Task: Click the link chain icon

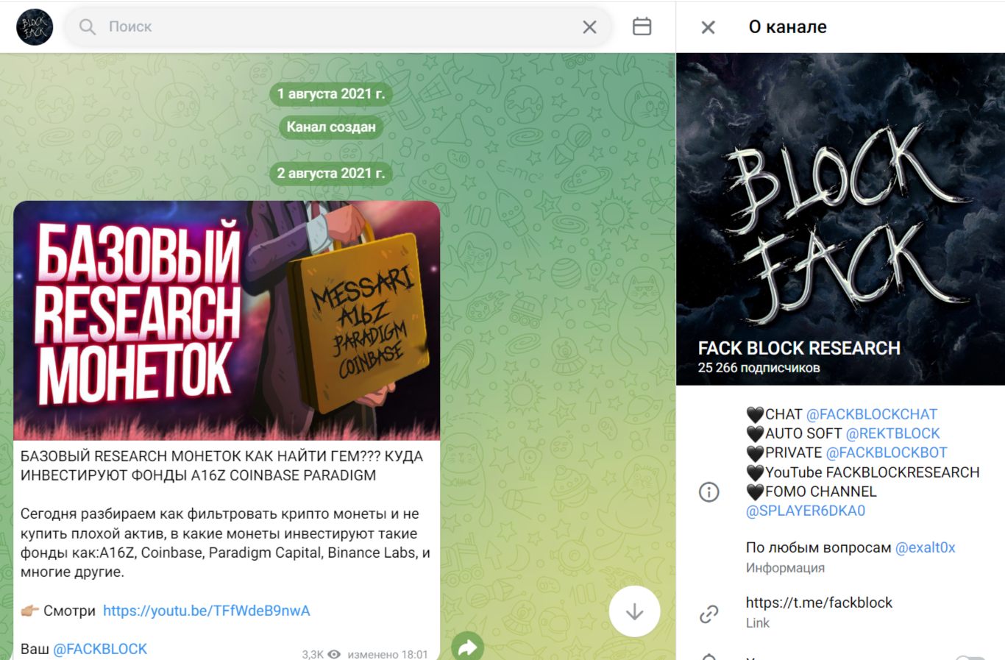Action: [709, 614]
